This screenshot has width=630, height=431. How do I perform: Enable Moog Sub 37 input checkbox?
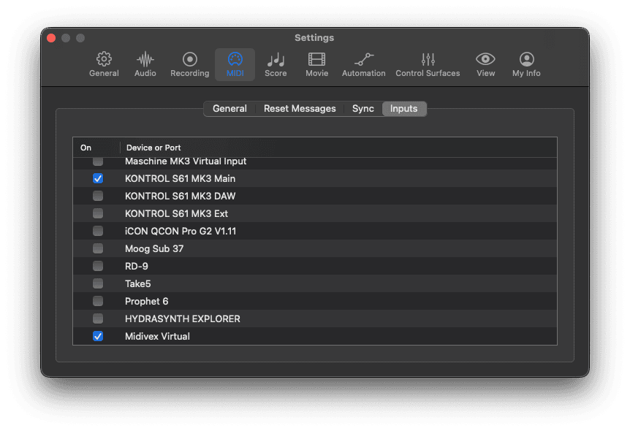98,248
